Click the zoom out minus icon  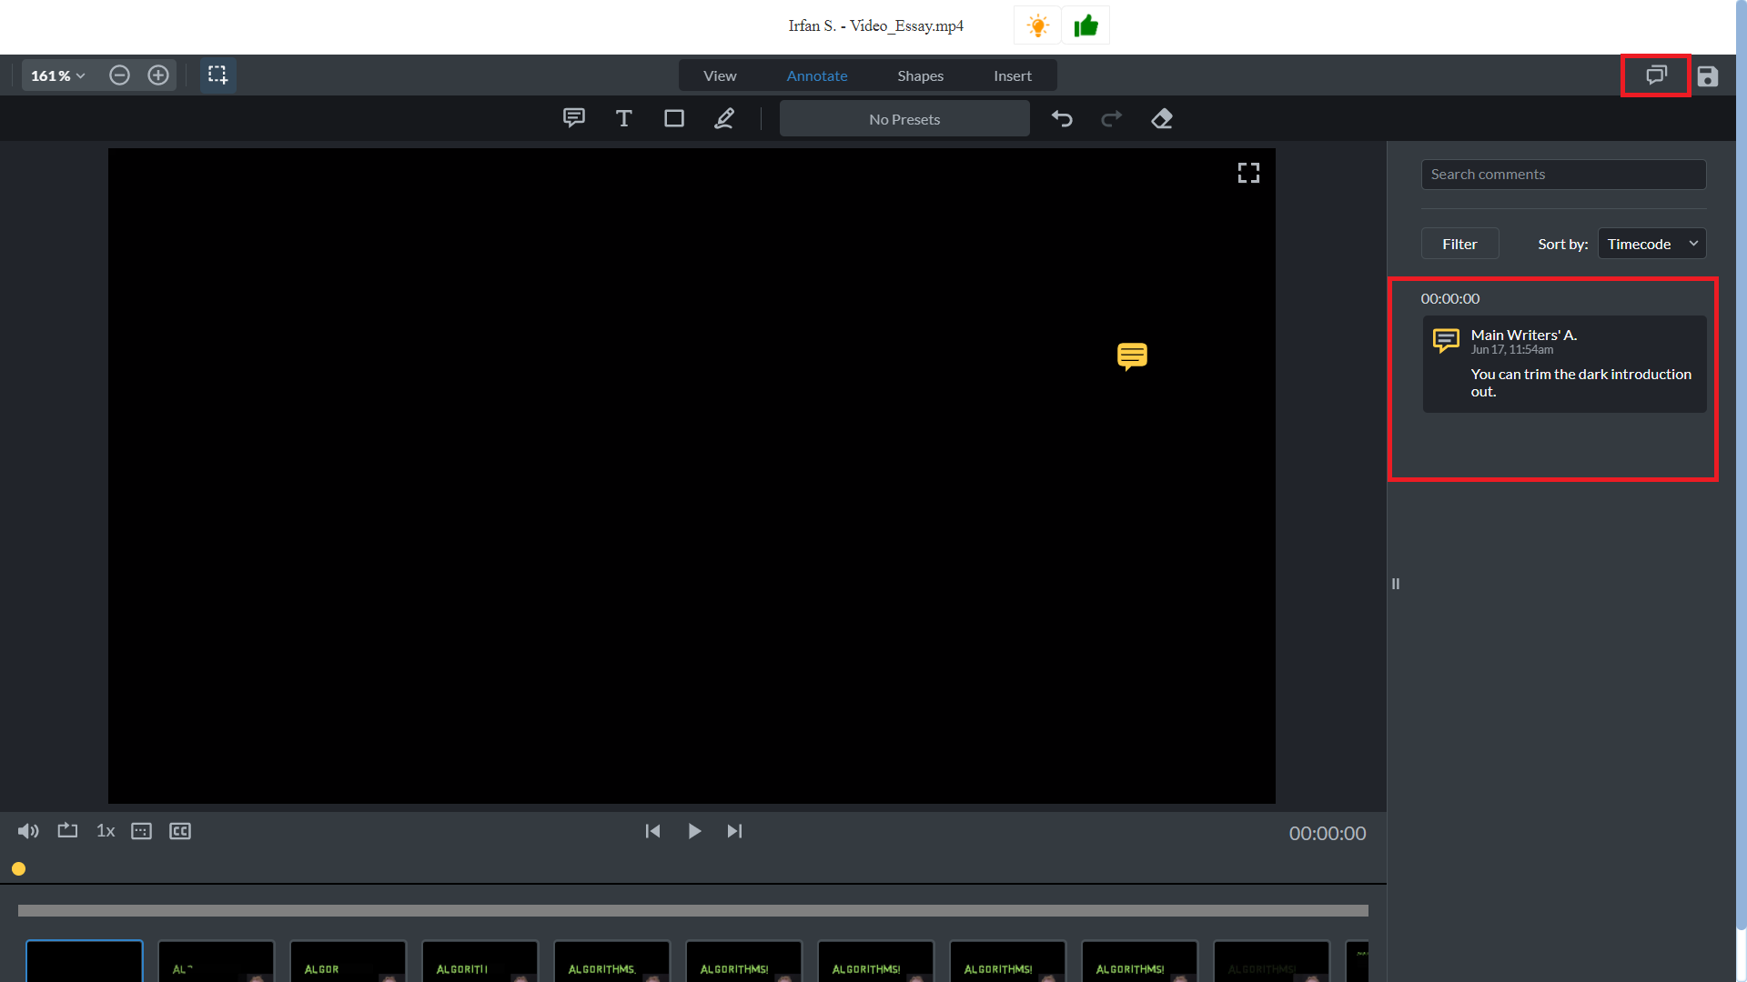119,75
